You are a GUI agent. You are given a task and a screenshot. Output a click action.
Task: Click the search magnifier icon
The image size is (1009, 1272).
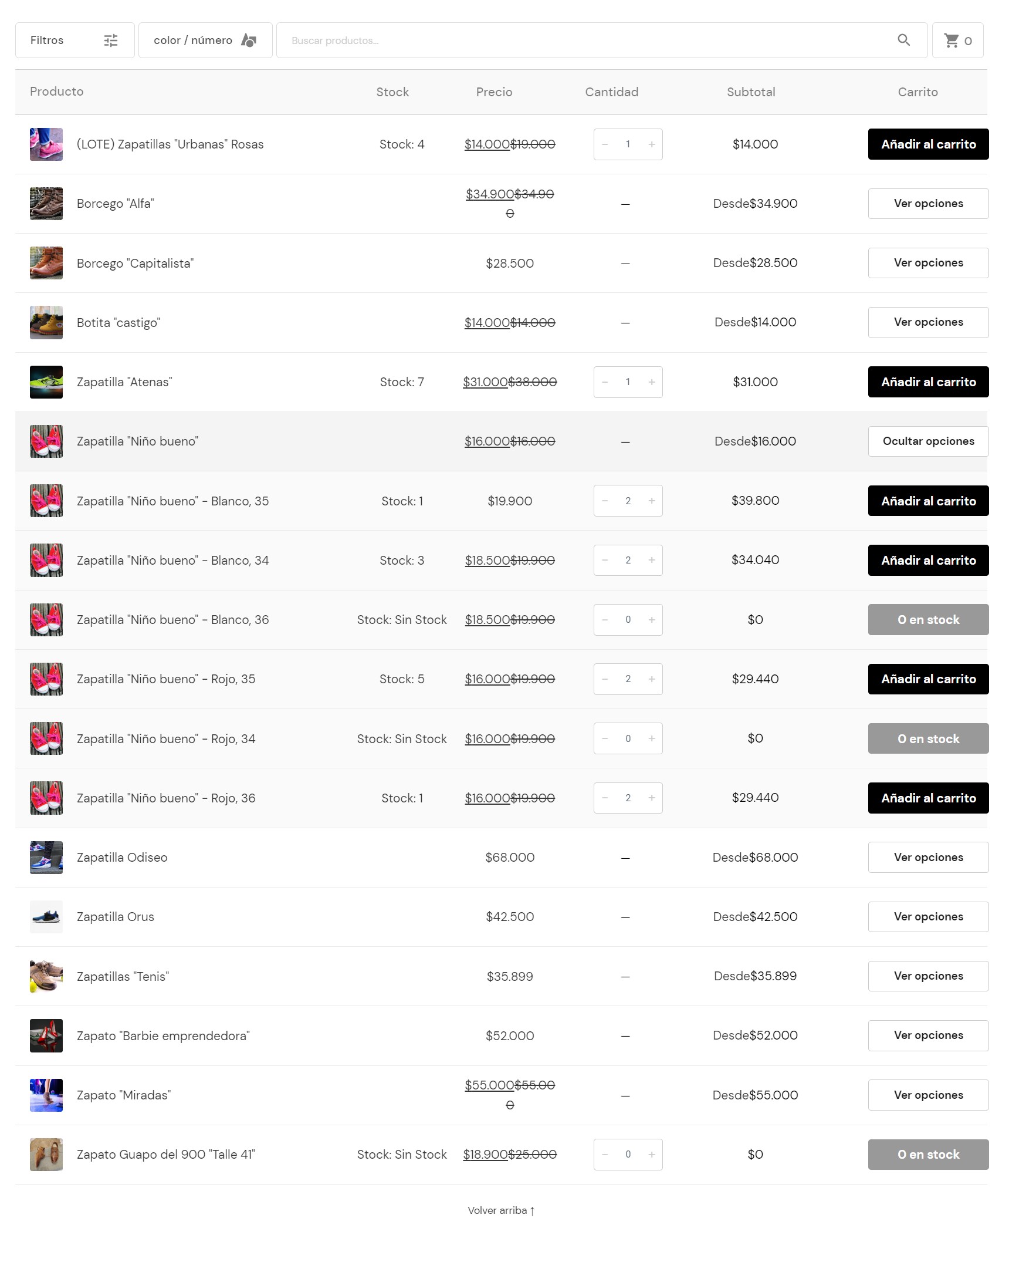903,40
